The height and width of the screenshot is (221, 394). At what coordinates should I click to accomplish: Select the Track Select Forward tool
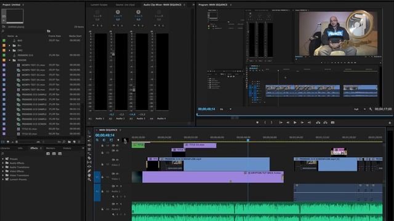(x=89, y=136)
